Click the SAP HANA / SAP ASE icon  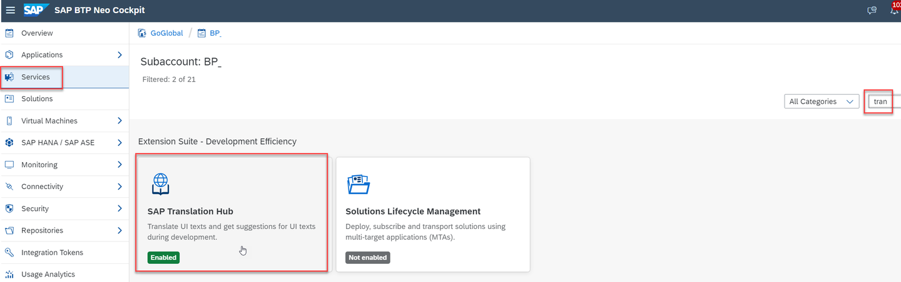(x=9, y=143)
